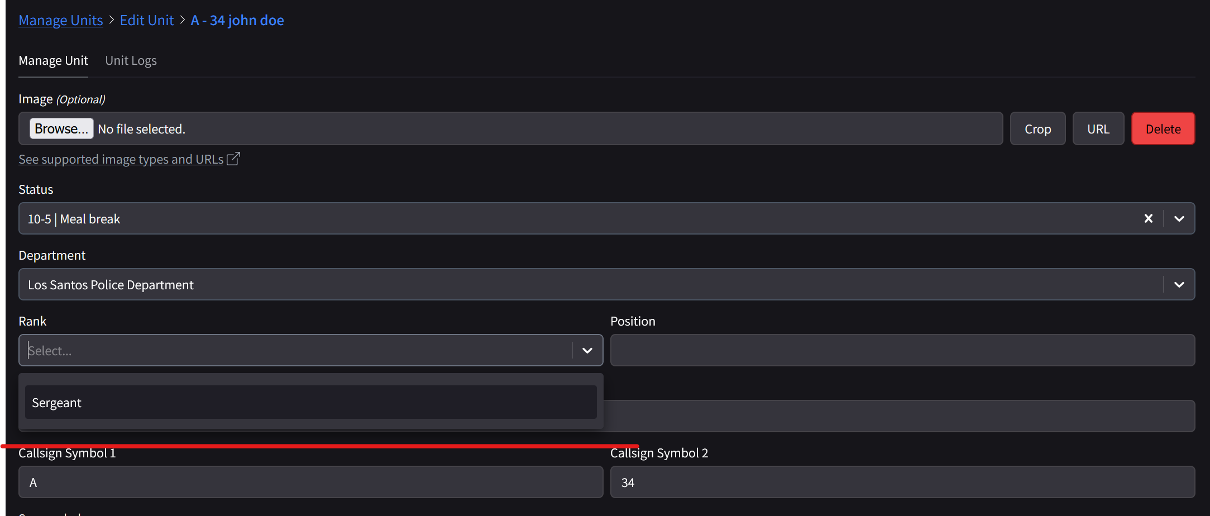Open the supported image types and URLs link
This screenshot has height=516, width=1210.
click(x=121, y=159)
